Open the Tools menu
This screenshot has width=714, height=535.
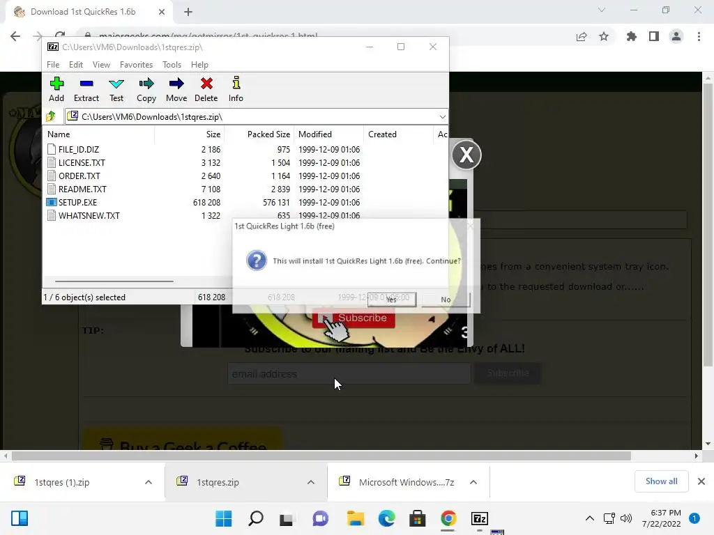tap(172, 65)
